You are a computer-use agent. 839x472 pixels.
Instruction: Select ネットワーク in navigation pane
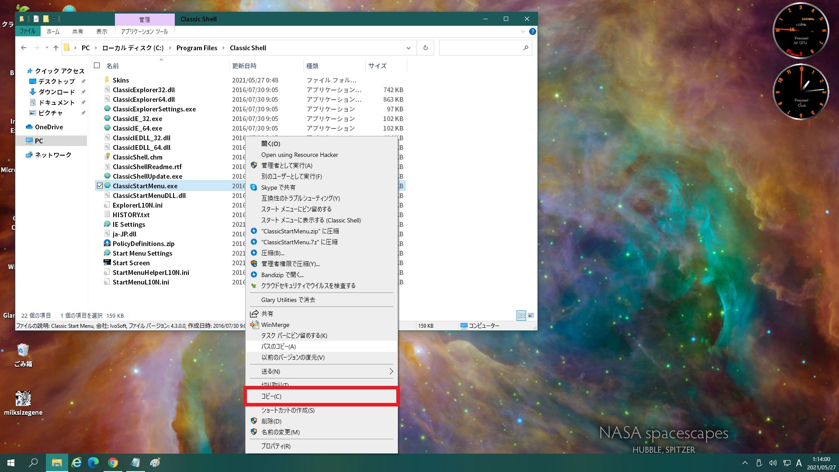click(x=53, y=155)
